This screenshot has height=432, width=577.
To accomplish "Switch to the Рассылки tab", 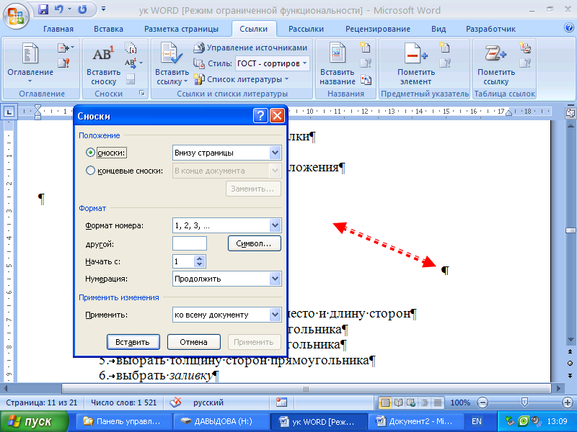I will [306, 29].
